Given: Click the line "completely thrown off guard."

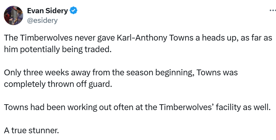Looking at the screenshot, I should pos(58,84).
